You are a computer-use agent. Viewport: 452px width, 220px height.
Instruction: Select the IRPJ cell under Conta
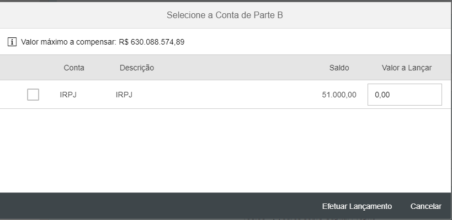click(x=68, y=95)
